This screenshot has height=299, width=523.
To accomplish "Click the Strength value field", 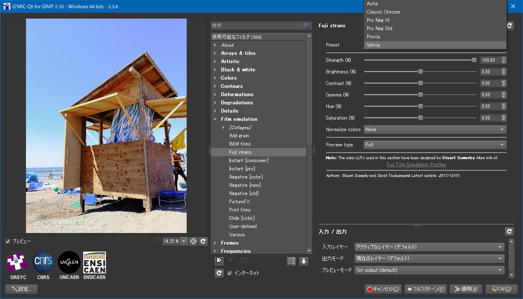I will 490,60.
